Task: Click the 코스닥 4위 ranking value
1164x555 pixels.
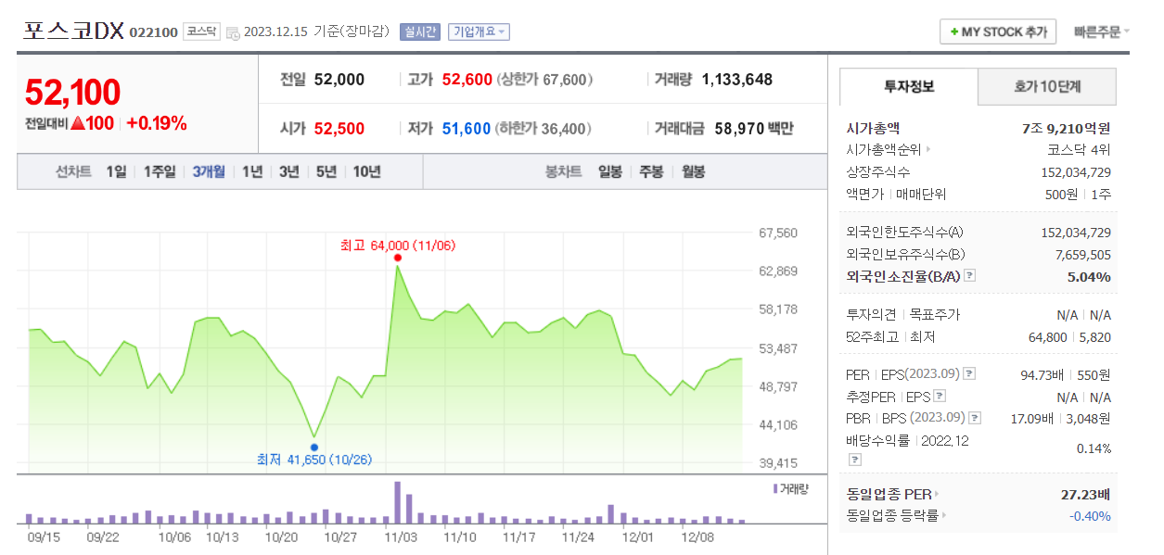Action: point(1079,149)
